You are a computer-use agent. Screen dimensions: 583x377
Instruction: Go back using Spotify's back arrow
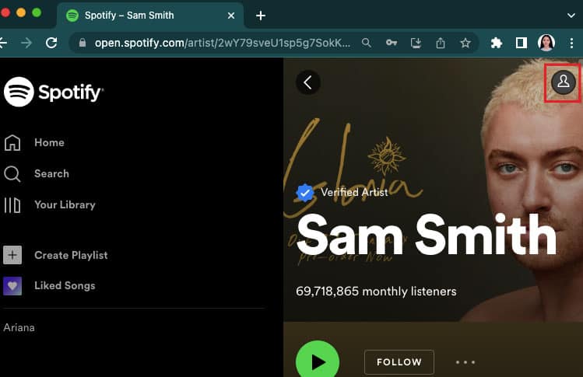308,82
